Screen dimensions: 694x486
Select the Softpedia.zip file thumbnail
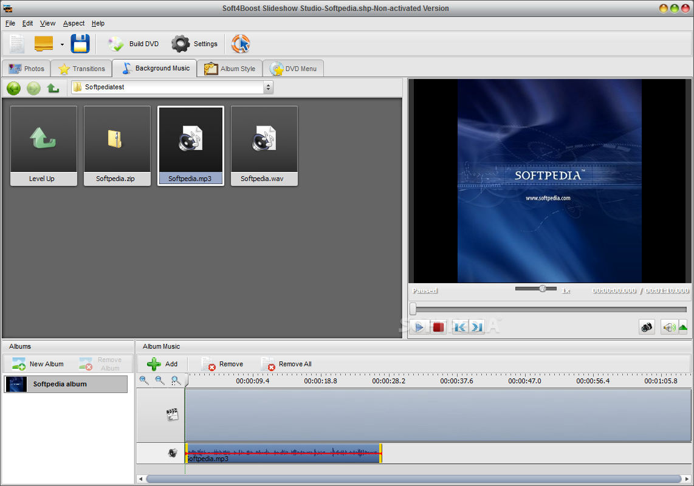point(117,146)
